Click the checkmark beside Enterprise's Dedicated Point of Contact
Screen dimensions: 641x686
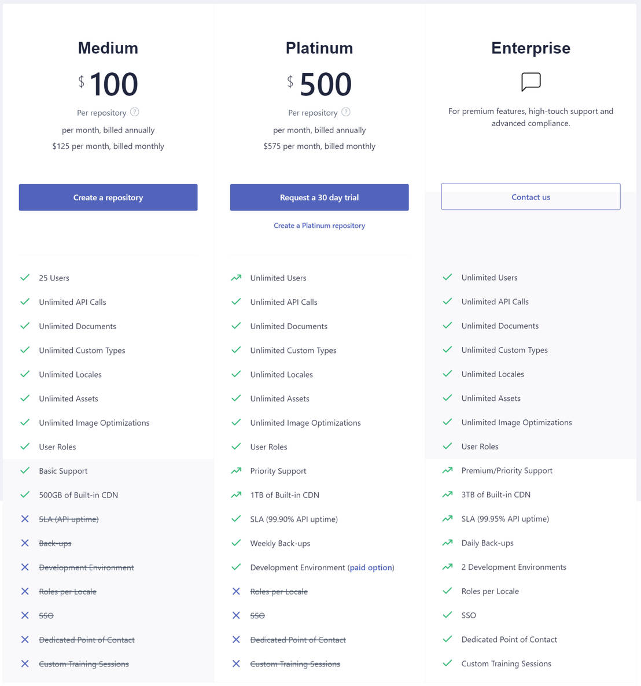pyautogui.click(x=447, y=639)
